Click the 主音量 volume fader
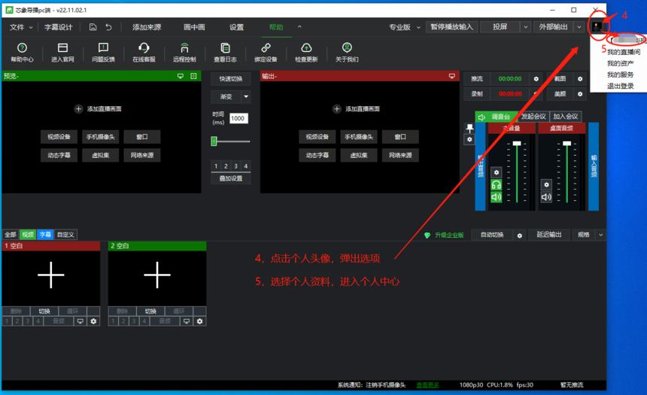Viewport: 647px width, 395px height. 517,144
